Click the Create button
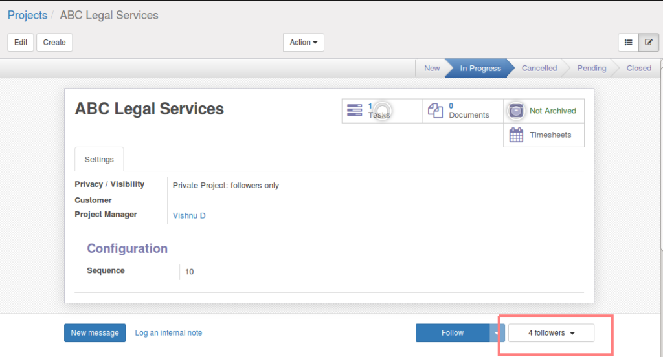The width and height of the screenshot is (663, 357). 54,42
